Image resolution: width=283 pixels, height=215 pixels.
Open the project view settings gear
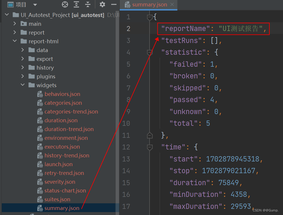[102, 4]
